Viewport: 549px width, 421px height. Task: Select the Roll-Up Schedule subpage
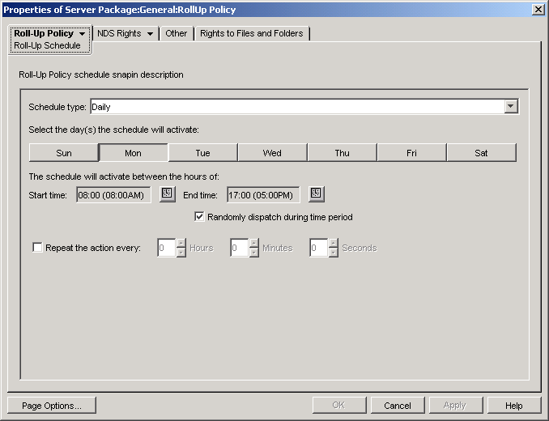[47, 45]
